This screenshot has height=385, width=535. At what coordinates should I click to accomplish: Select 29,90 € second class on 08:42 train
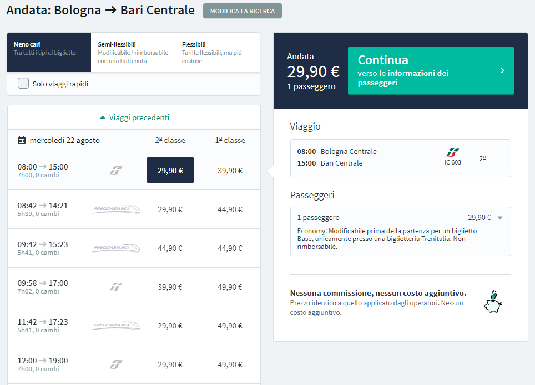click(x=170, y=209)
